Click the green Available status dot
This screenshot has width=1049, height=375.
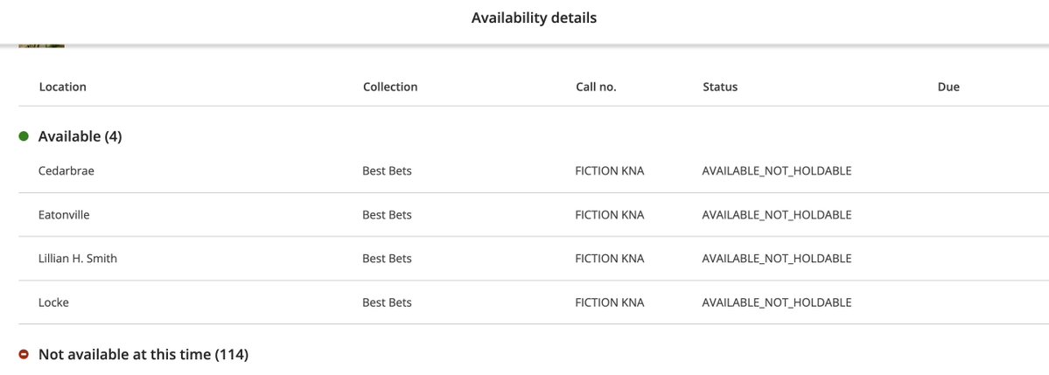click(x=24, y=136)
